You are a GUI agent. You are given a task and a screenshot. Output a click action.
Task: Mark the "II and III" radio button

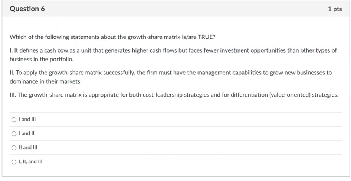14,148
